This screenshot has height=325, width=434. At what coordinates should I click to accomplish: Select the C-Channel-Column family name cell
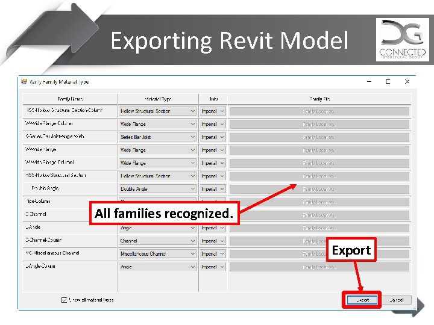[70, 240]
